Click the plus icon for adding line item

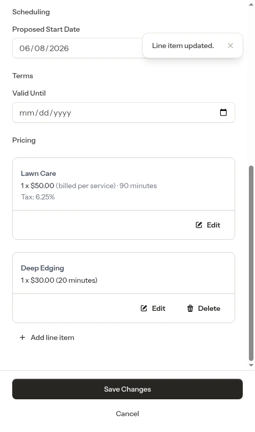click(22, 337)
